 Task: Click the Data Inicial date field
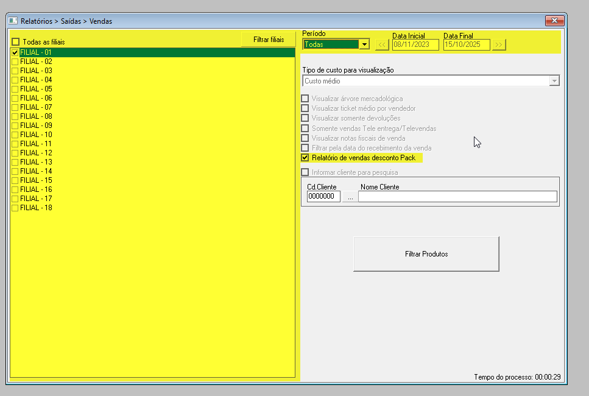pyautogui.click(x=415, y=44)
